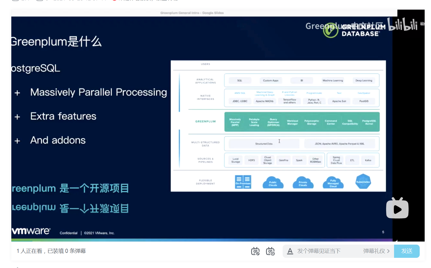Click the 'Machine Learning' box
Screen dimensions: 431x268
pos(333,81)
